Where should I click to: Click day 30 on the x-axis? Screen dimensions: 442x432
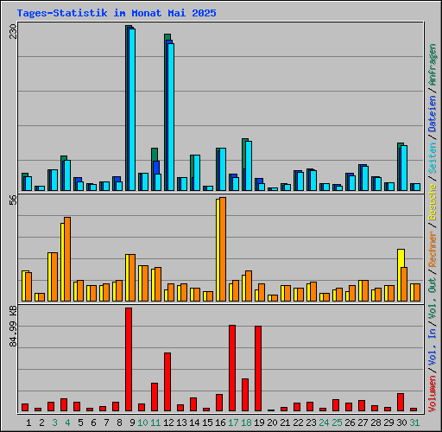coord(401,422)
